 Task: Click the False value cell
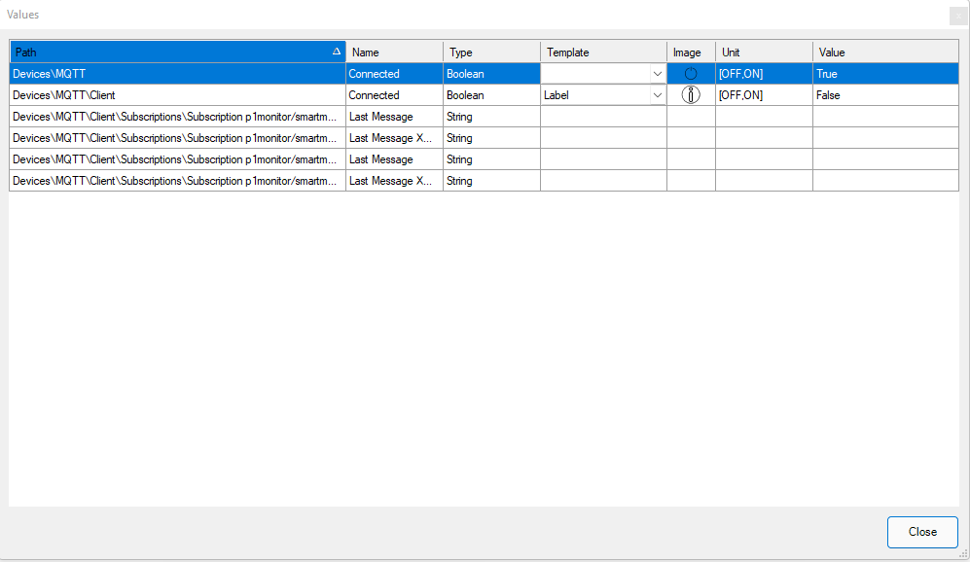[x=885, y=95]
